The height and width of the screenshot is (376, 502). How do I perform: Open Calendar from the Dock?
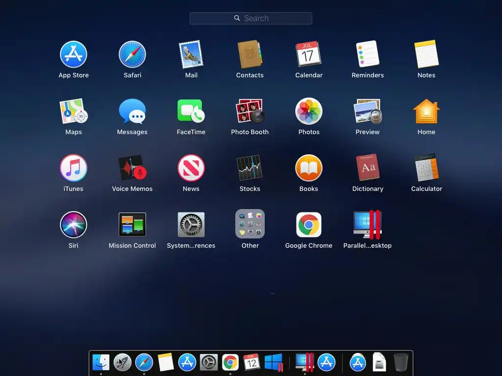[x=251, y=362]
